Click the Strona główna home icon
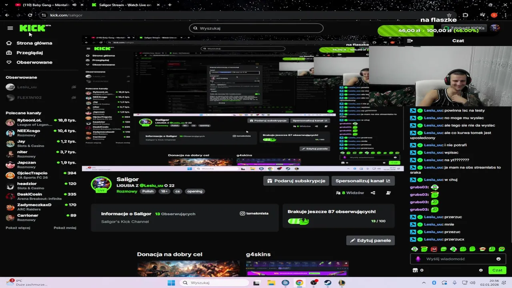Image resolution: width=512 pixels, height=288 pixels. tap(9, 43)
